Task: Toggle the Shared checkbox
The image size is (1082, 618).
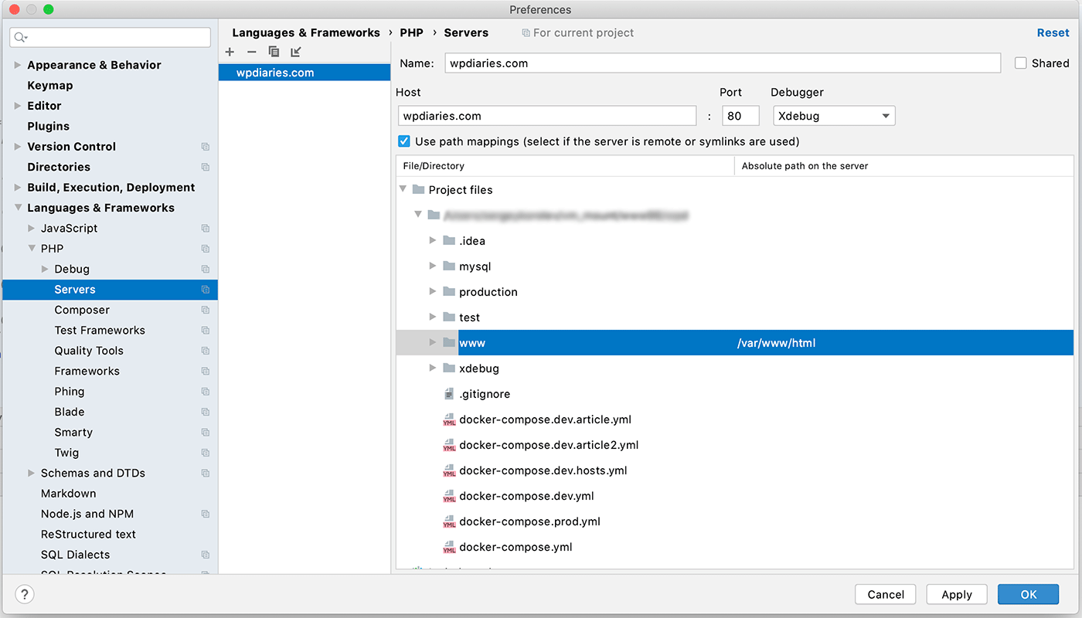Action: point(1021,63)
